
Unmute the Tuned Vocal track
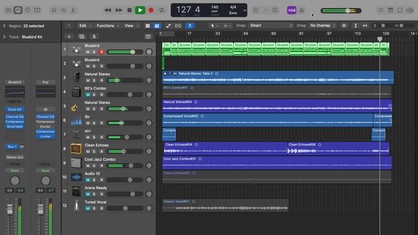pyautogui.click(x=88, y=208)
